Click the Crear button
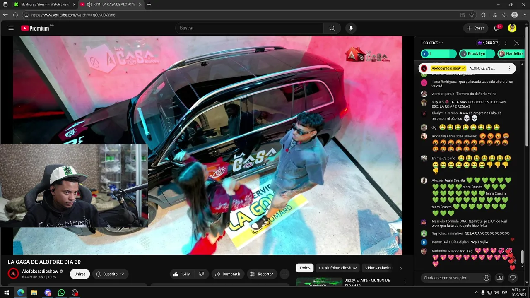 pos(475,28)
